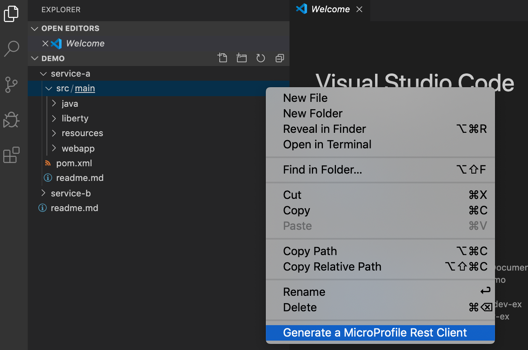Choose Cut from context menu

(380, 195)
